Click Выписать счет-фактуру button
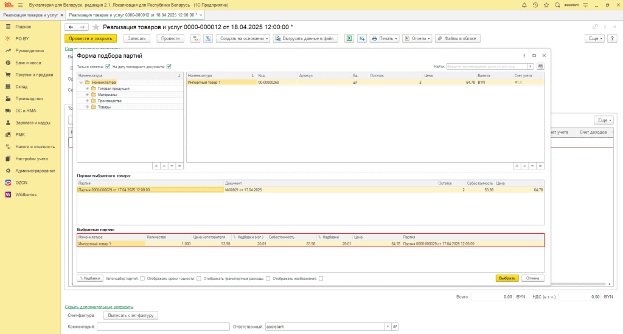Screen dimensions: 623x334 click(131, 315)
